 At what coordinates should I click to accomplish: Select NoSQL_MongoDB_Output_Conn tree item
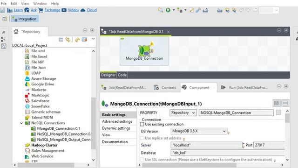(64, 140)
